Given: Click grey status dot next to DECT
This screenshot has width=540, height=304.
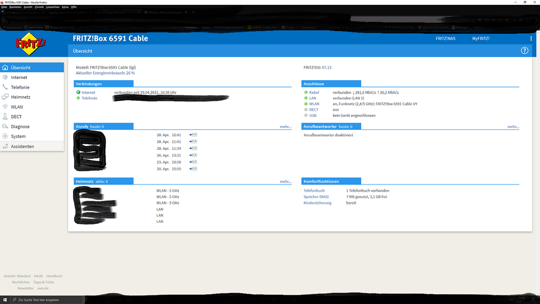Looking at the screenshot, I should pyautogui.click(x=306, y=110).
